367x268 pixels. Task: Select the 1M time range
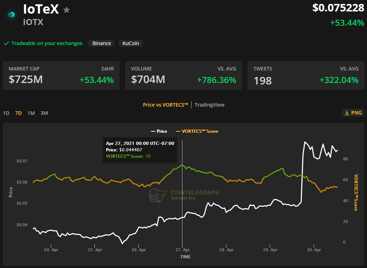[x=31, y=113]
